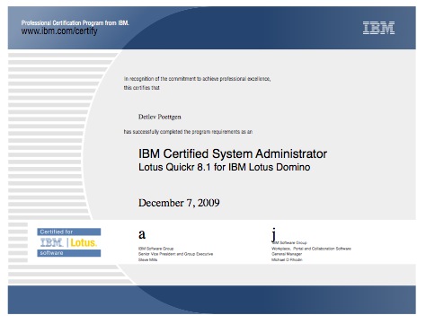Click the Professional Certification Program heading text

tap(75, 23)
